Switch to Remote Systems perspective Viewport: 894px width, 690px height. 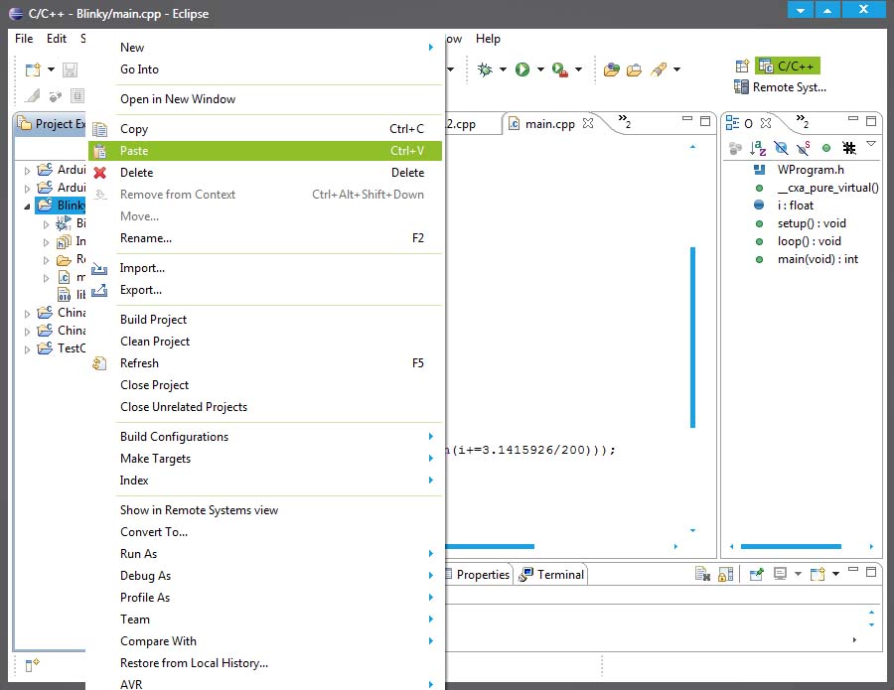(781, 87)
